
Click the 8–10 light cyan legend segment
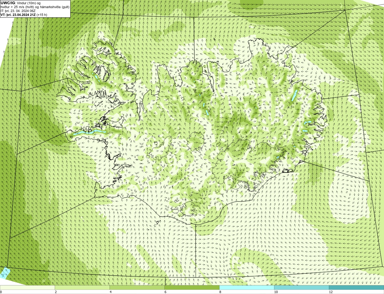(x=247, y=287)
